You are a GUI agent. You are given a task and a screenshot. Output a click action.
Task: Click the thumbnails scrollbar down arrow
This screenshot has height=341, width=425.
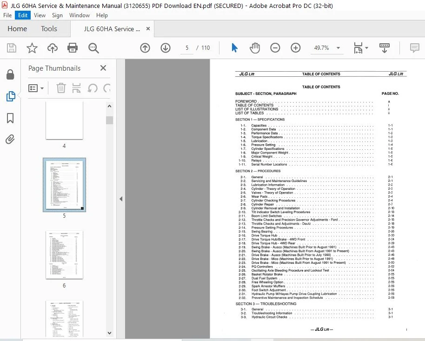click(x=109, y=333)
